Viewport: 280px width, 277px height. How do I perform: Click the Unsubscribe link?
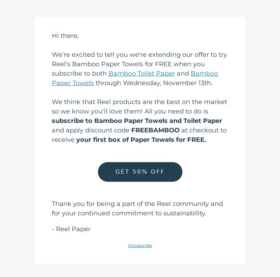click(140, 245)
